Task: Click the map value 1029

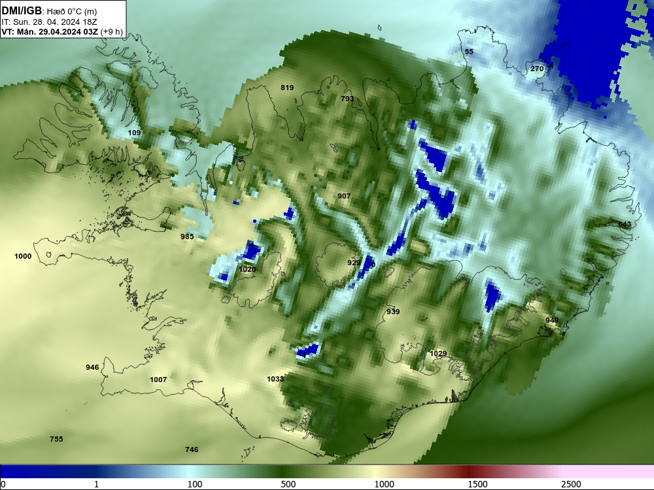Action: tap(438, 353)
